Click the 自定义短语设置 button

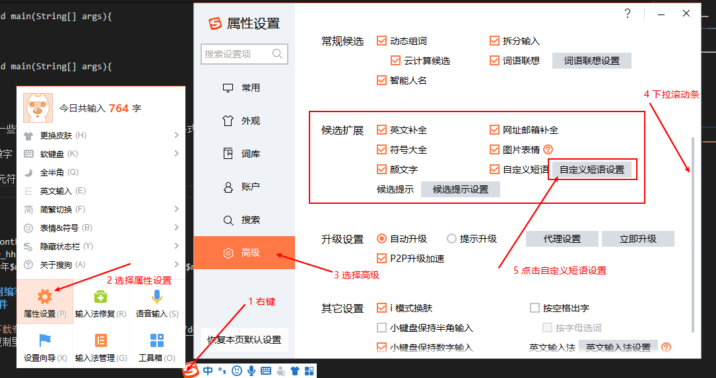[592, 170]
